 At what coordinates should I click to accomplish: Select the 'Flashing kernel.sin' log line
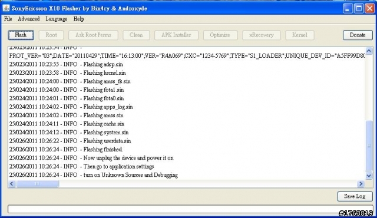point(68,73)
